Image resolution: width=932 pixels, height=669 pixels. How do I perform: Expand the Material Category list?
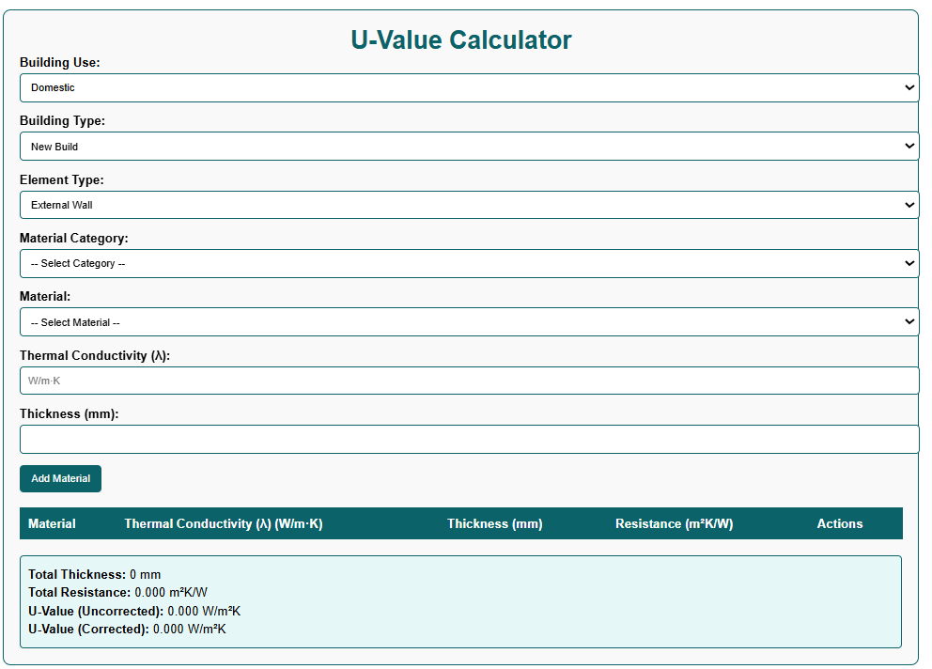tap(466, 263)
